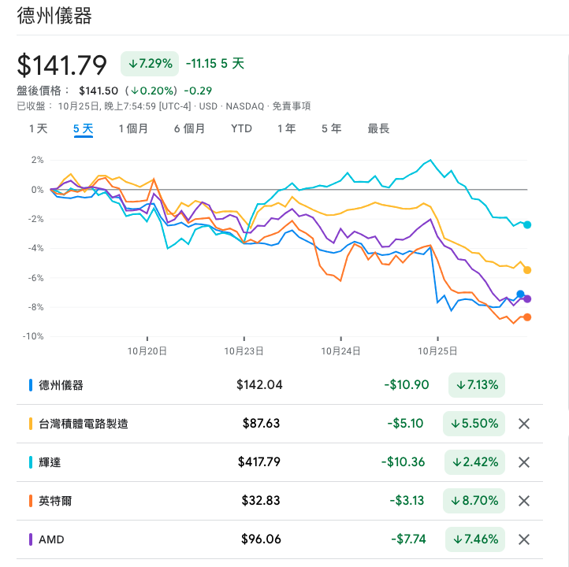This screenshot has width=569, height=567.
Task: Click the yellow TSMC endpoint dot on chart
Action: point(527,270)
